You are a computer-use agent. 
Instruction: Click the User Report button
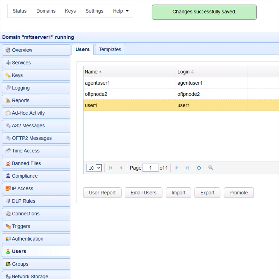pos(102,193)
